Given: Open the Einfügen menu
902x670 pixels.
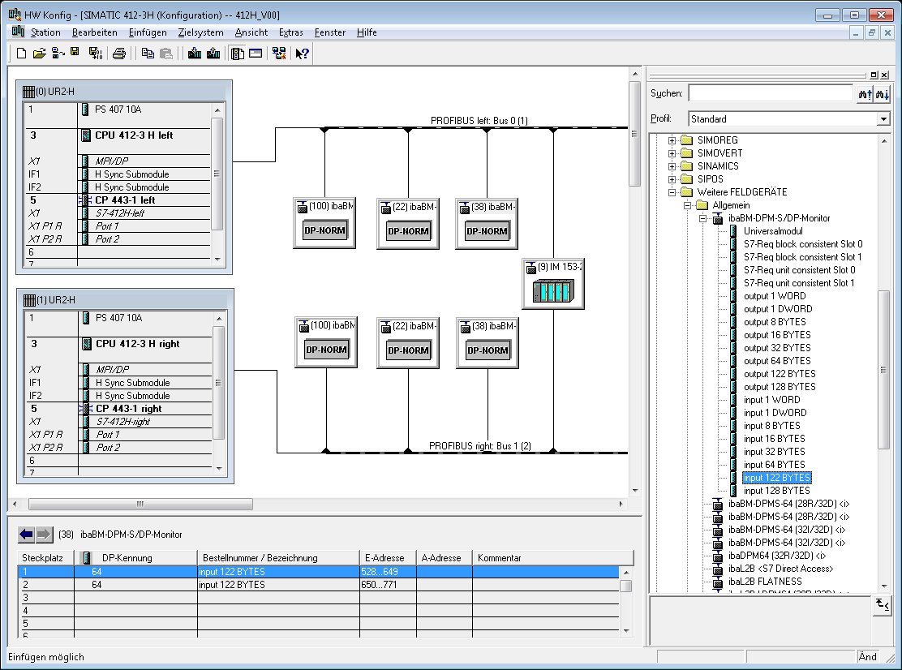Looking at the screenshot, I should point(148,32).
